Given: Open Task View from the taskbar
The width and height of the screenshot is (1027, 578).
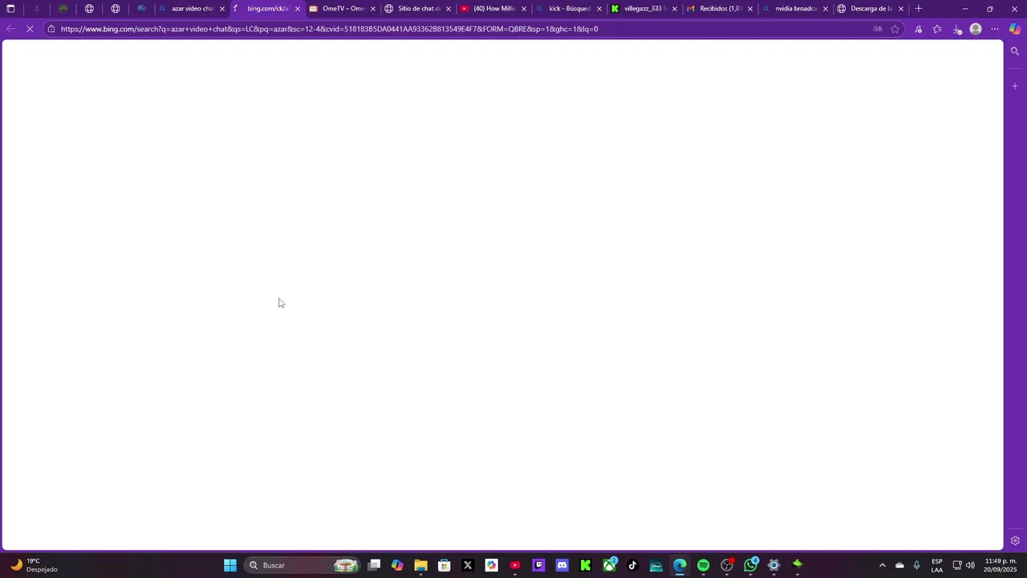Looking at the screenshot, I should (x=374, y=565).
